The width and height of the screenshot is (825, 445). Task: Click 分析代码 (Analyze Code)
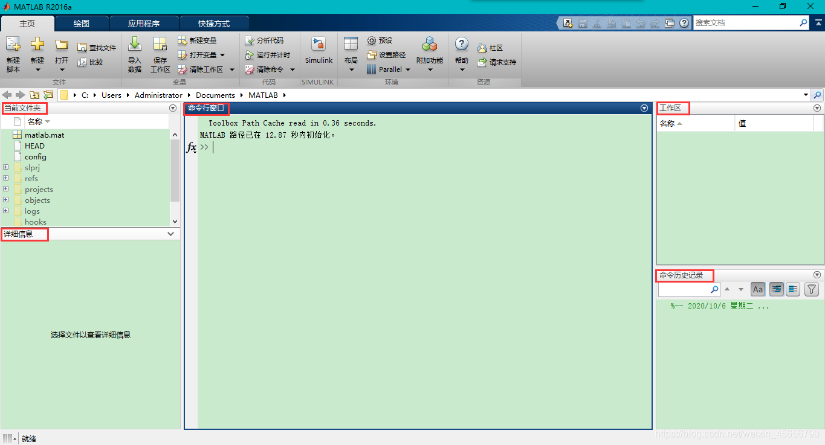tap(264, 40)
